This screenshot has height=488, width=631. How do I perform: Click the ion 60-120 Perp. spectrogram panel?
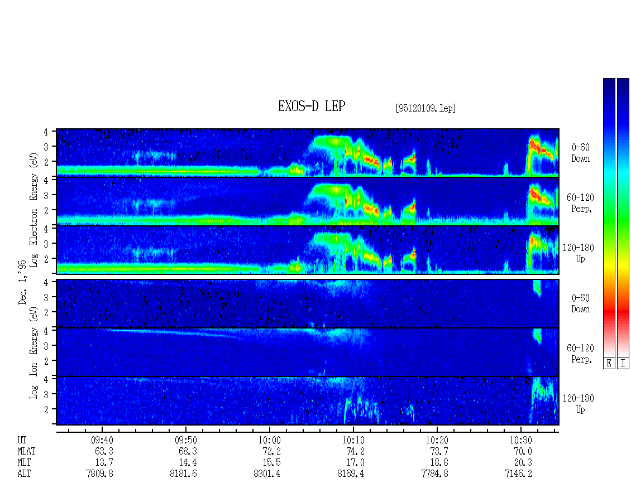click(x=308, y=352)
